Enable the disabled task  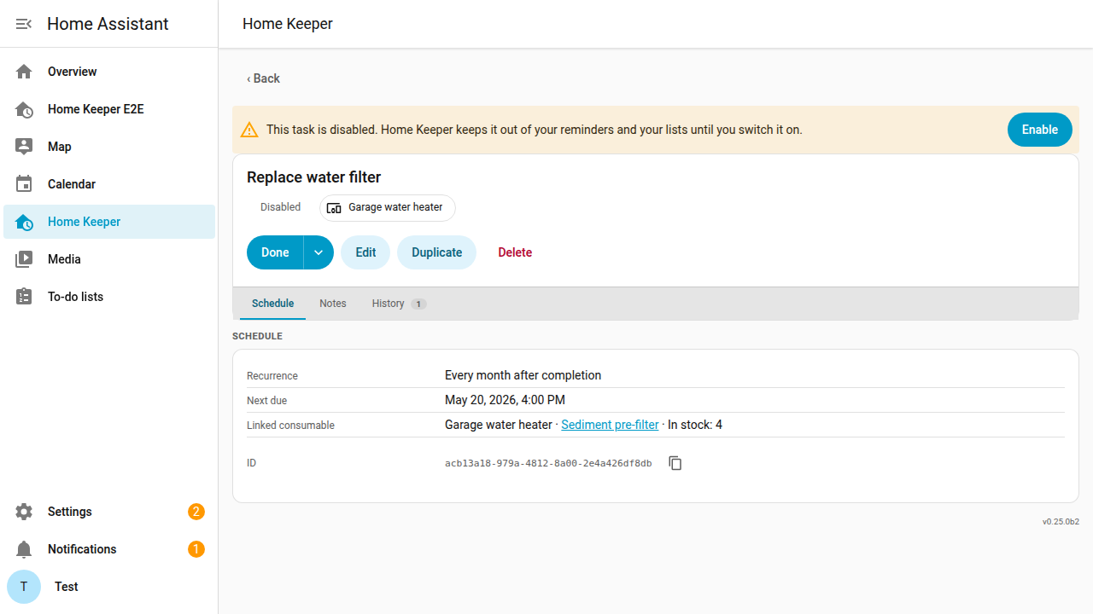pyautogui.click(x=1040, y=130)
